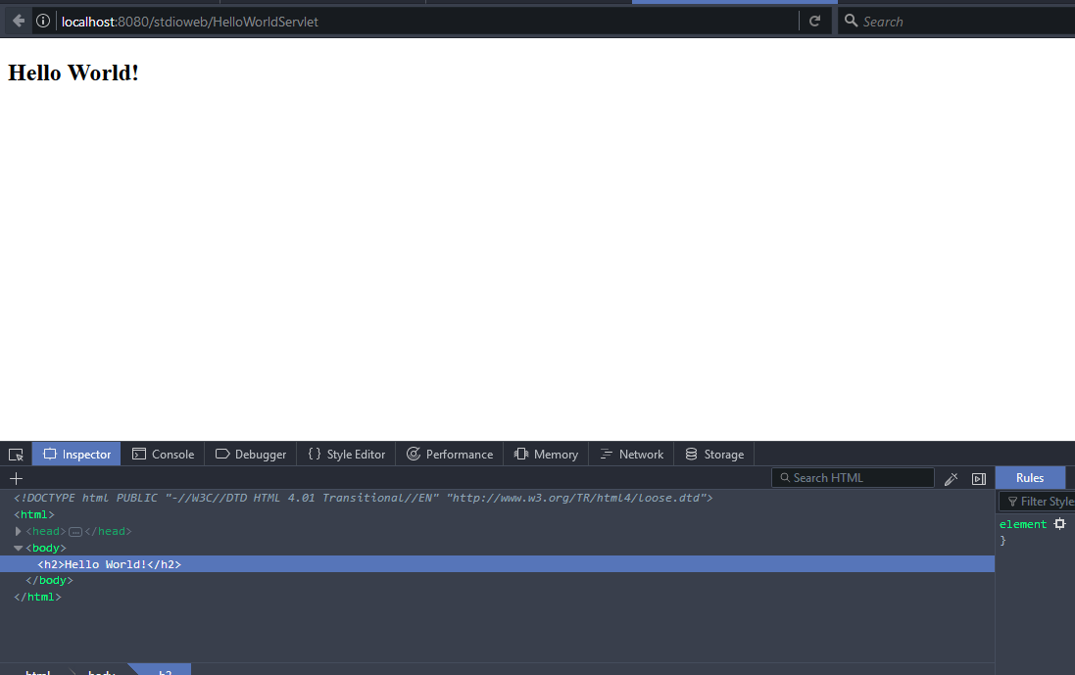Click the Network tab icon

pos(606,454)
